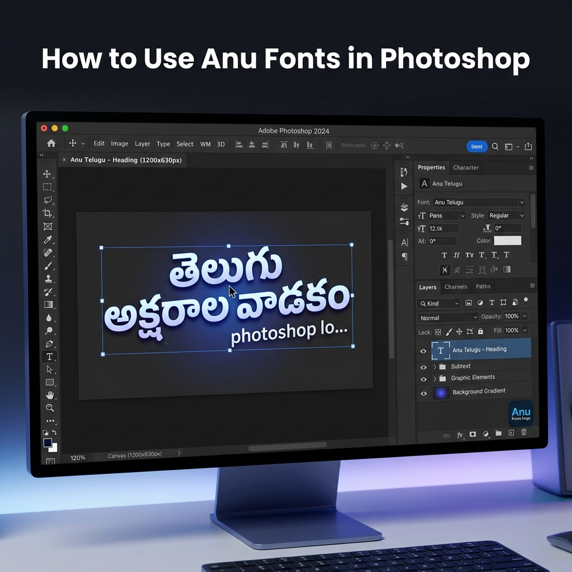Expand the Graphic Elements folder
572x572 pixels.
pyautogui.click(x=435, y=377)
